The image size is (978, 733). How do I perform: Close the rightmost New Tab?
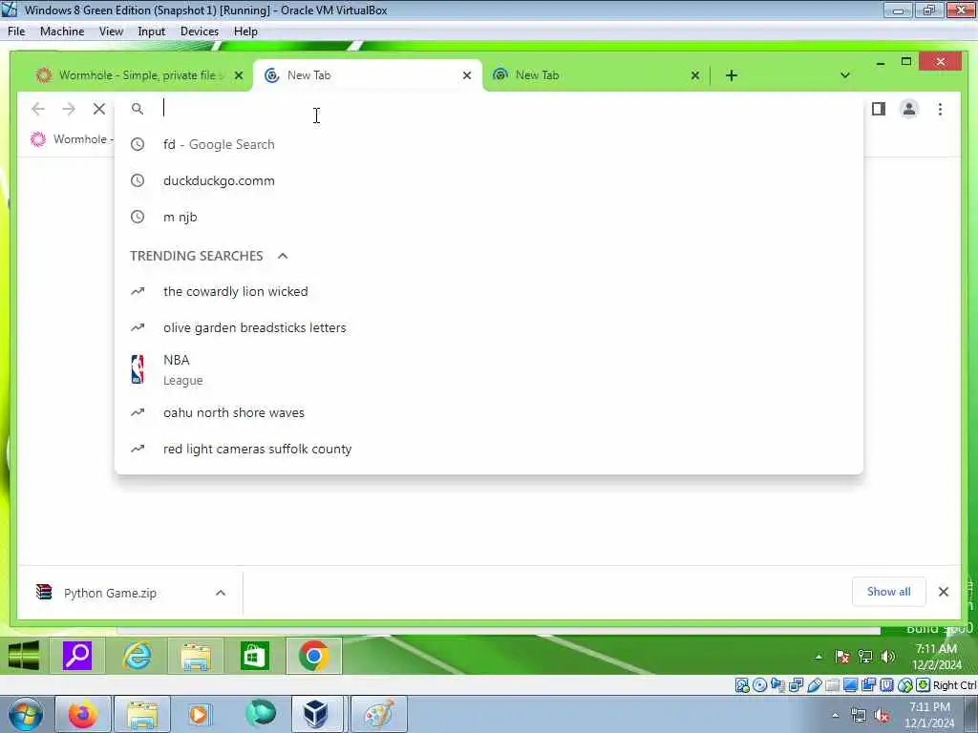tap(695, 75)
